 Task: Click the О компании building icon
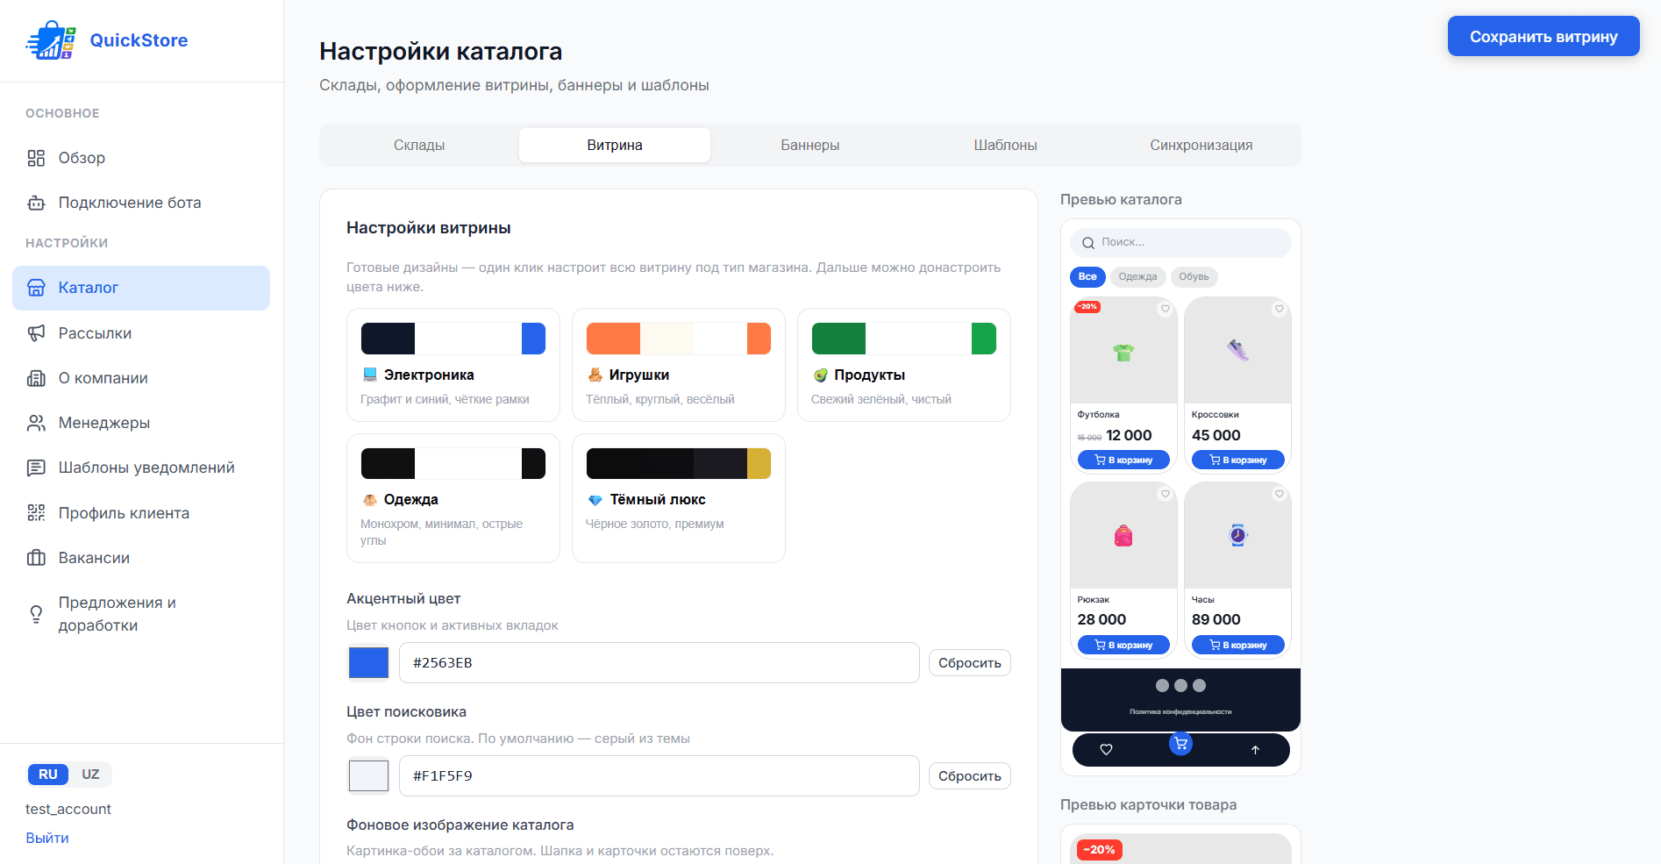(x=36, y=378)
